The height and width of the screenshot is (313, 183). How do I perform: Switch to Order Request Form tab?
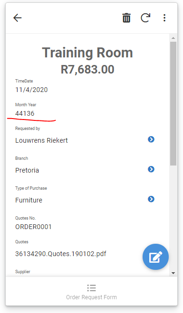(91, 292)
